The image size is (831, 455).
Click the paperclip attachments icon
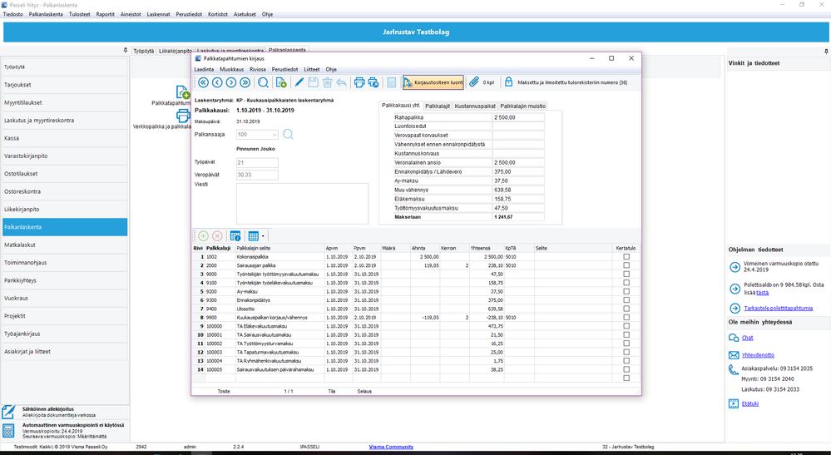pyautogui.click(x=474, y=82)
